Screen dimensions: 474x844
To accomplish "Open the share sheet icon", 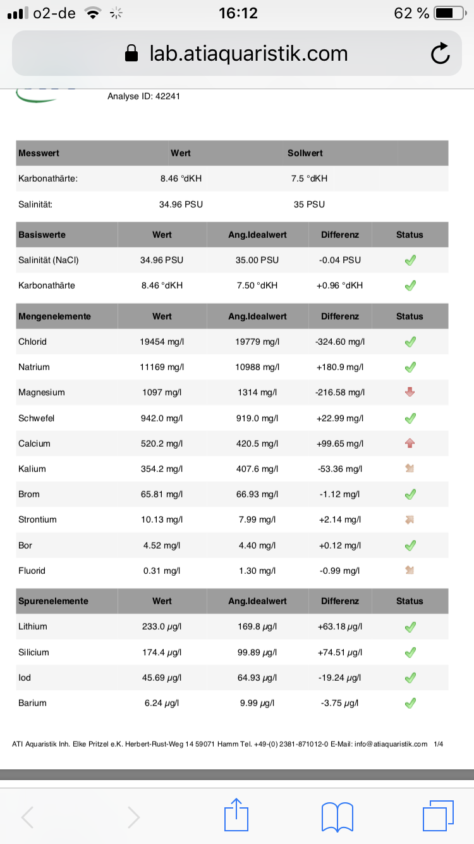I will click(236, 816).
